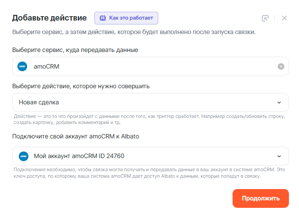Click the Выберите действие, которое нужно совершить label

pos(81,86)
